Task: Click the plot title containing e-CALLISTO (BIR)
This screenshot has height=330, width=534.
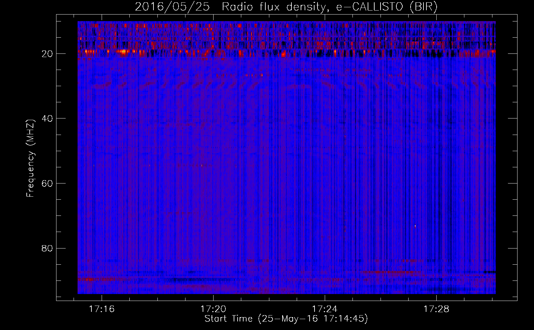Action: [x=286, y=7]
